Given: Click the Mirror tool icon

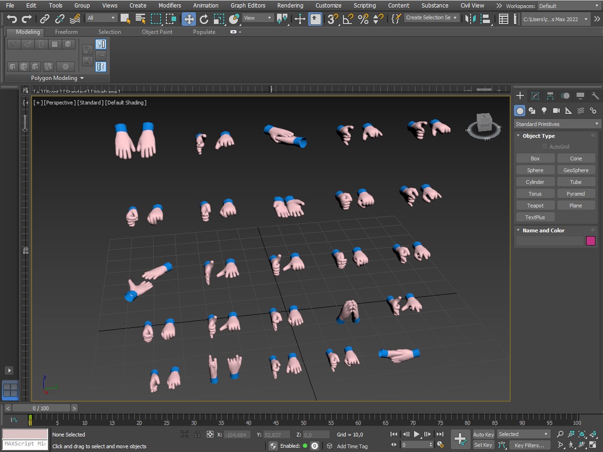Looking at the screenshot, I should click(x=470, y=19).
